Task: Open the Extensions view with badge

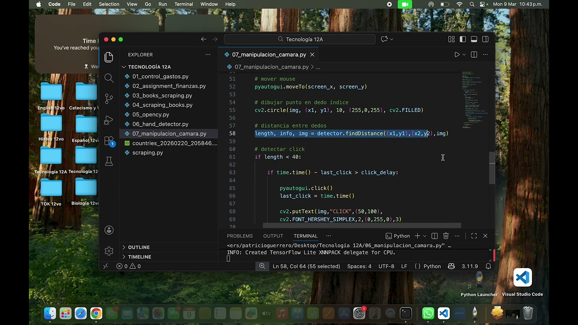Action: (109, 141)
